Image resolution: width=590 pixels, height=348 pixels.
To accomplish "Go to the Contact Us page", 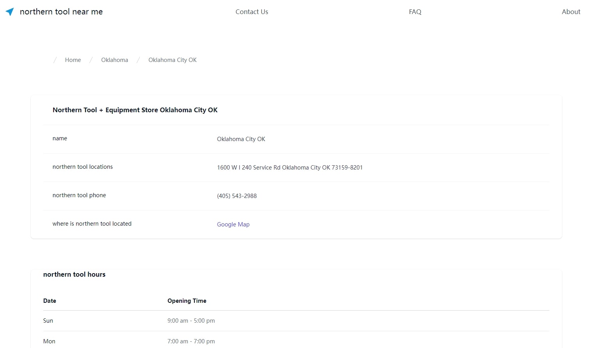I will [x=252, y=12].
